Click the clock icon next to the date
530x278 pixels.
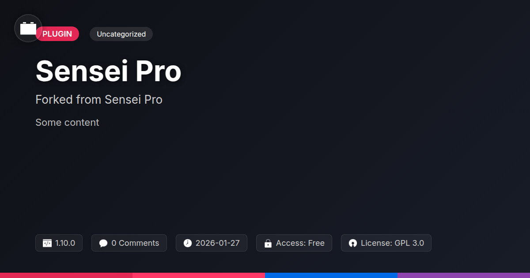188,243
